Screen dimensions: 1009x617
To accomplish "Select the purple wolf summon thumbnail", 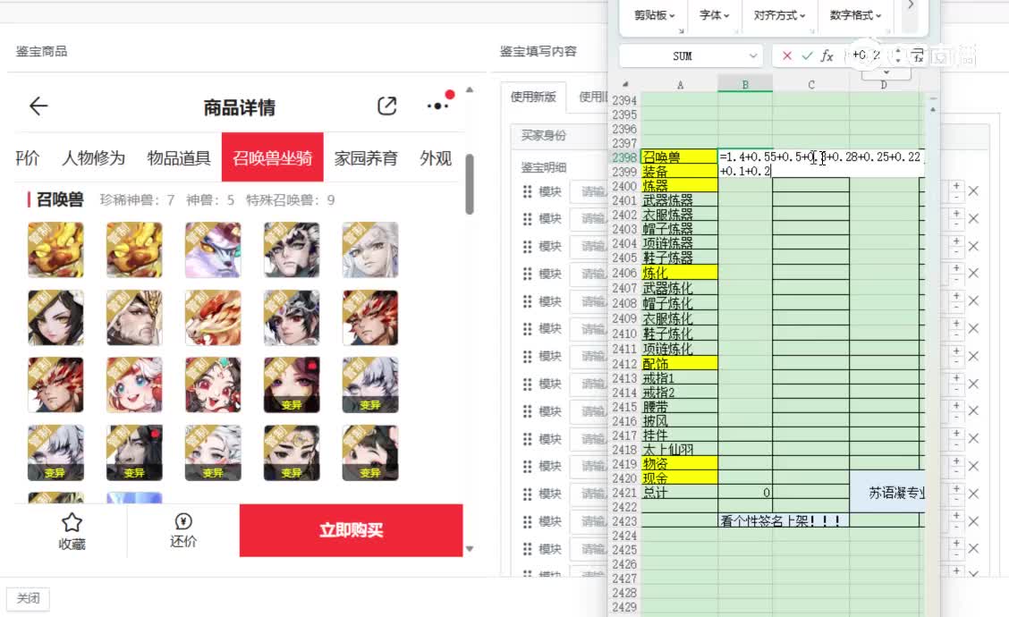I will (x=213, y=249).
